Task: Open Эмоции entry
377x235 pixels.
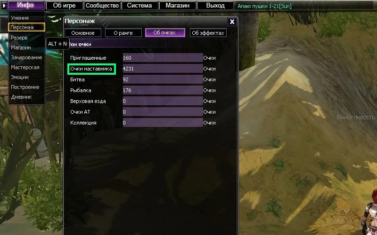Action: click(20, 77)
